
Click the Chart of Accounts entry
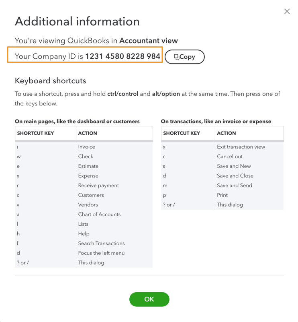pos(99,214)
